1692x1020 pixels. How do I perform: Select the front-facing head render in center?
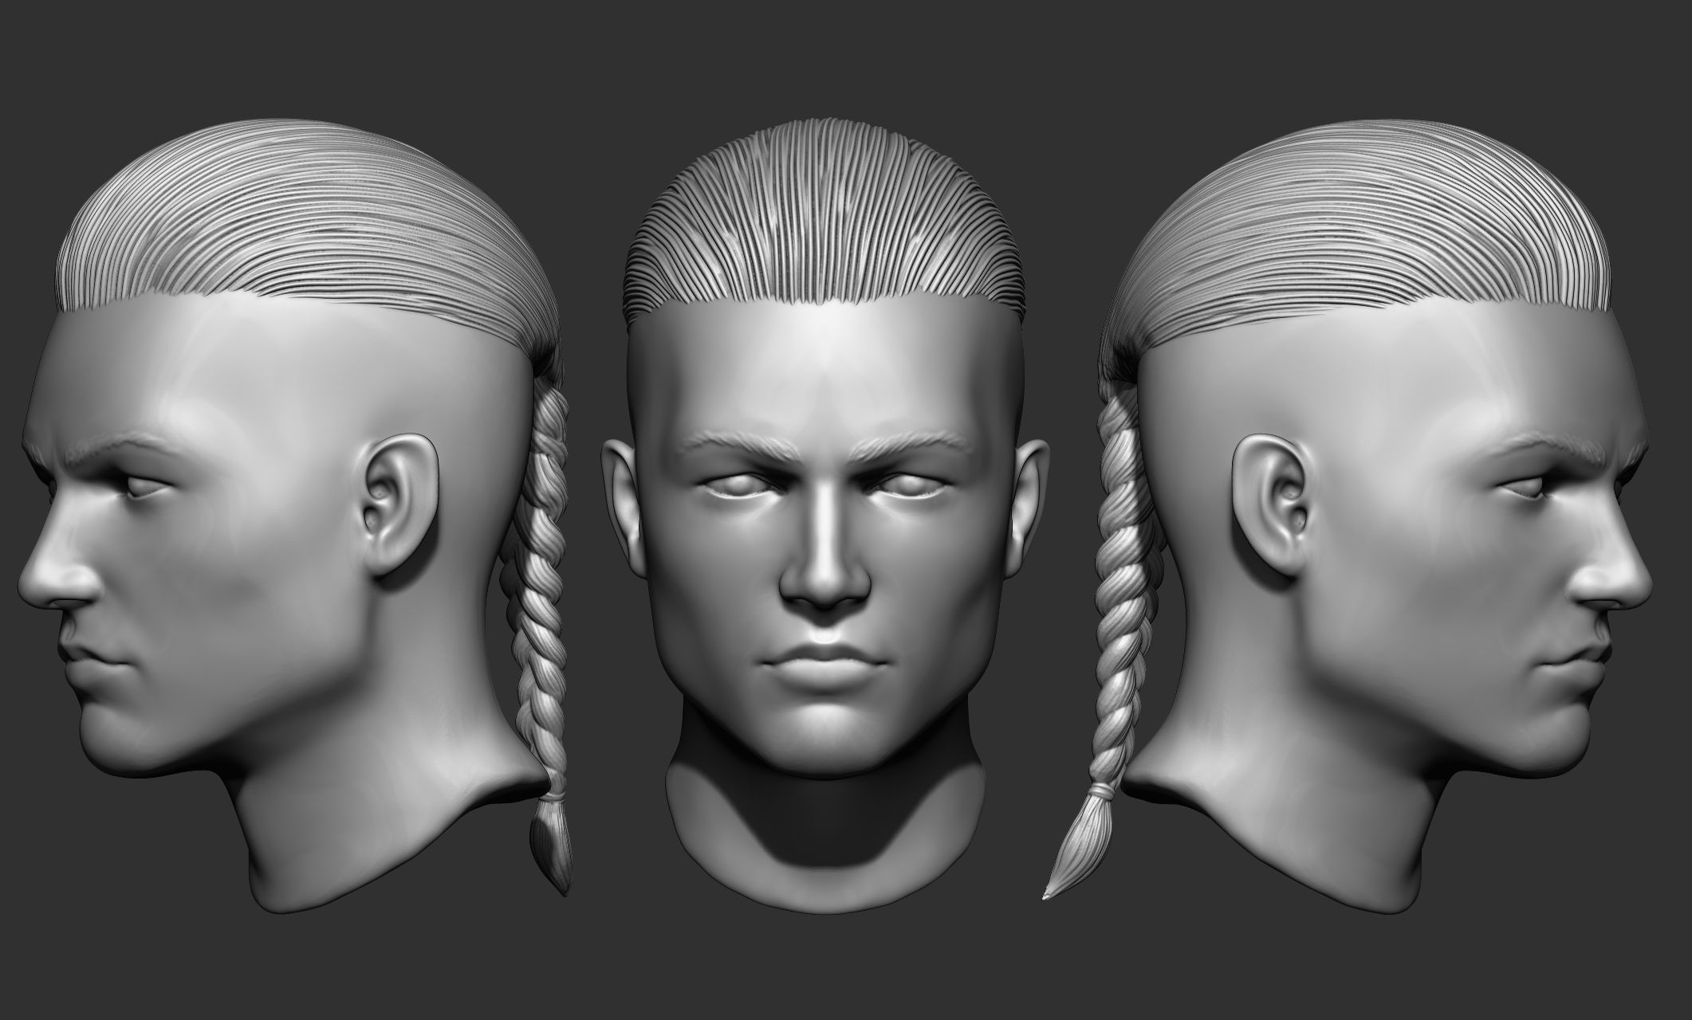coord(824,516)
